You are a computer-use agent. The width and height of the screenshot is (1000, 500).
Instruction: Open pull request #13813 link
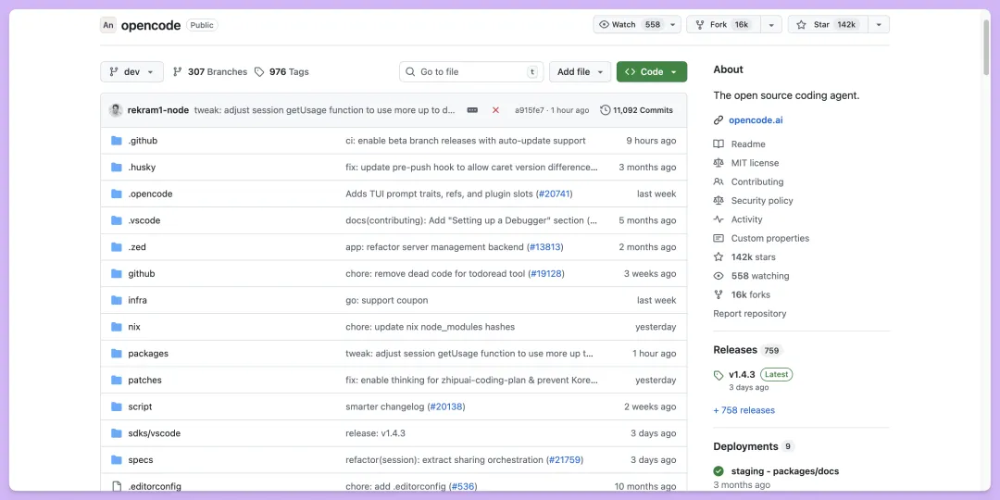point(545,247)
